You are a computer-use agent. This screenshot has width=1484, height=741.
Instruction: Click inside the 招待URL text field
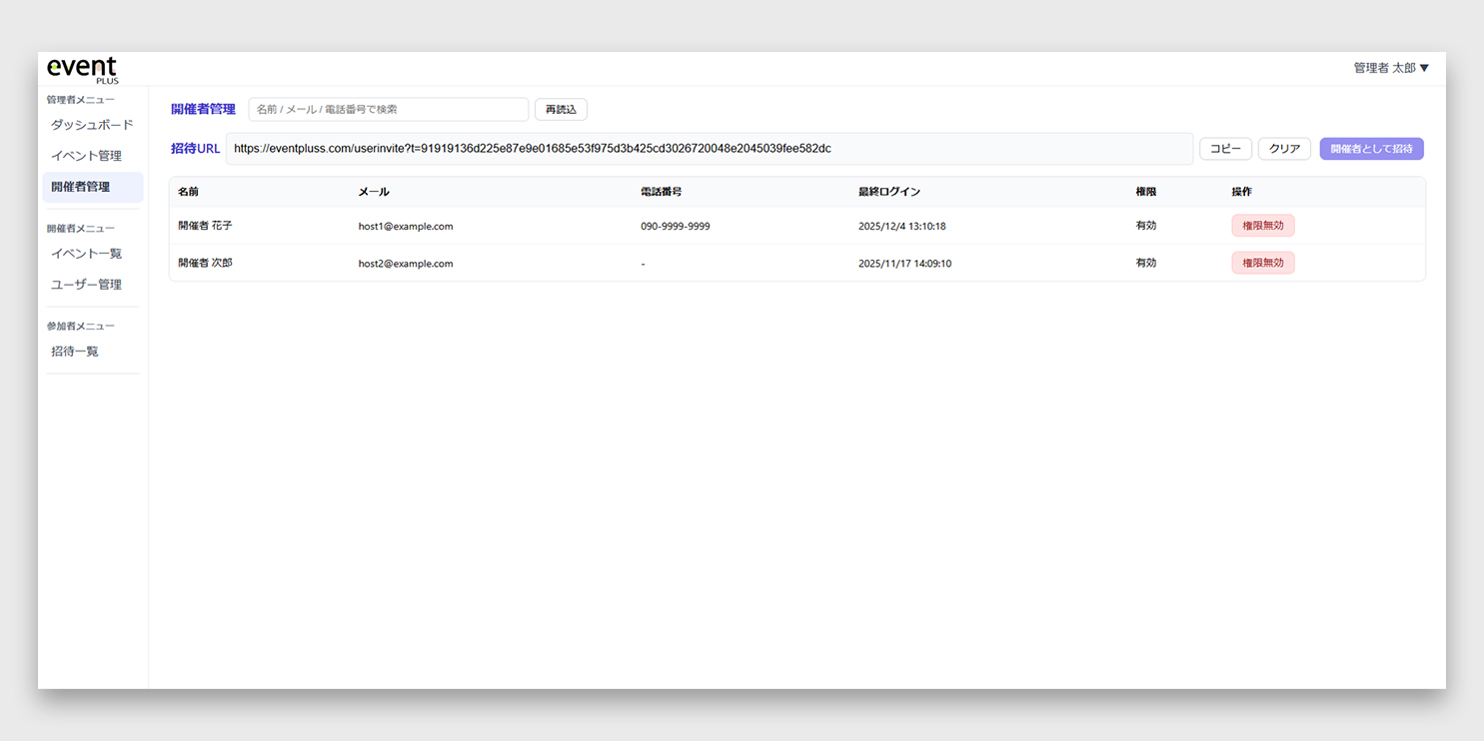[709, 149]
